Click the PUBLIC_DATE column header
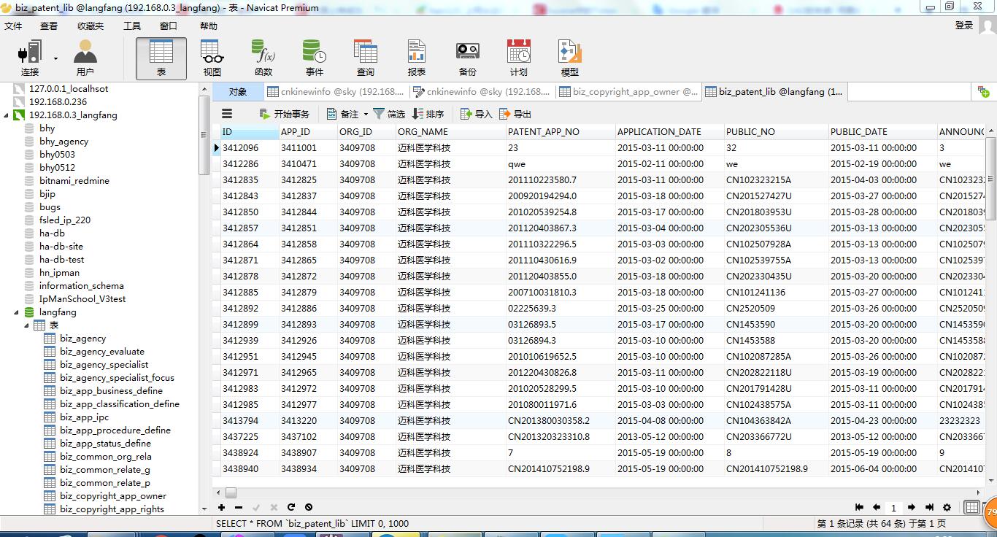 click(x=883, y=132)
